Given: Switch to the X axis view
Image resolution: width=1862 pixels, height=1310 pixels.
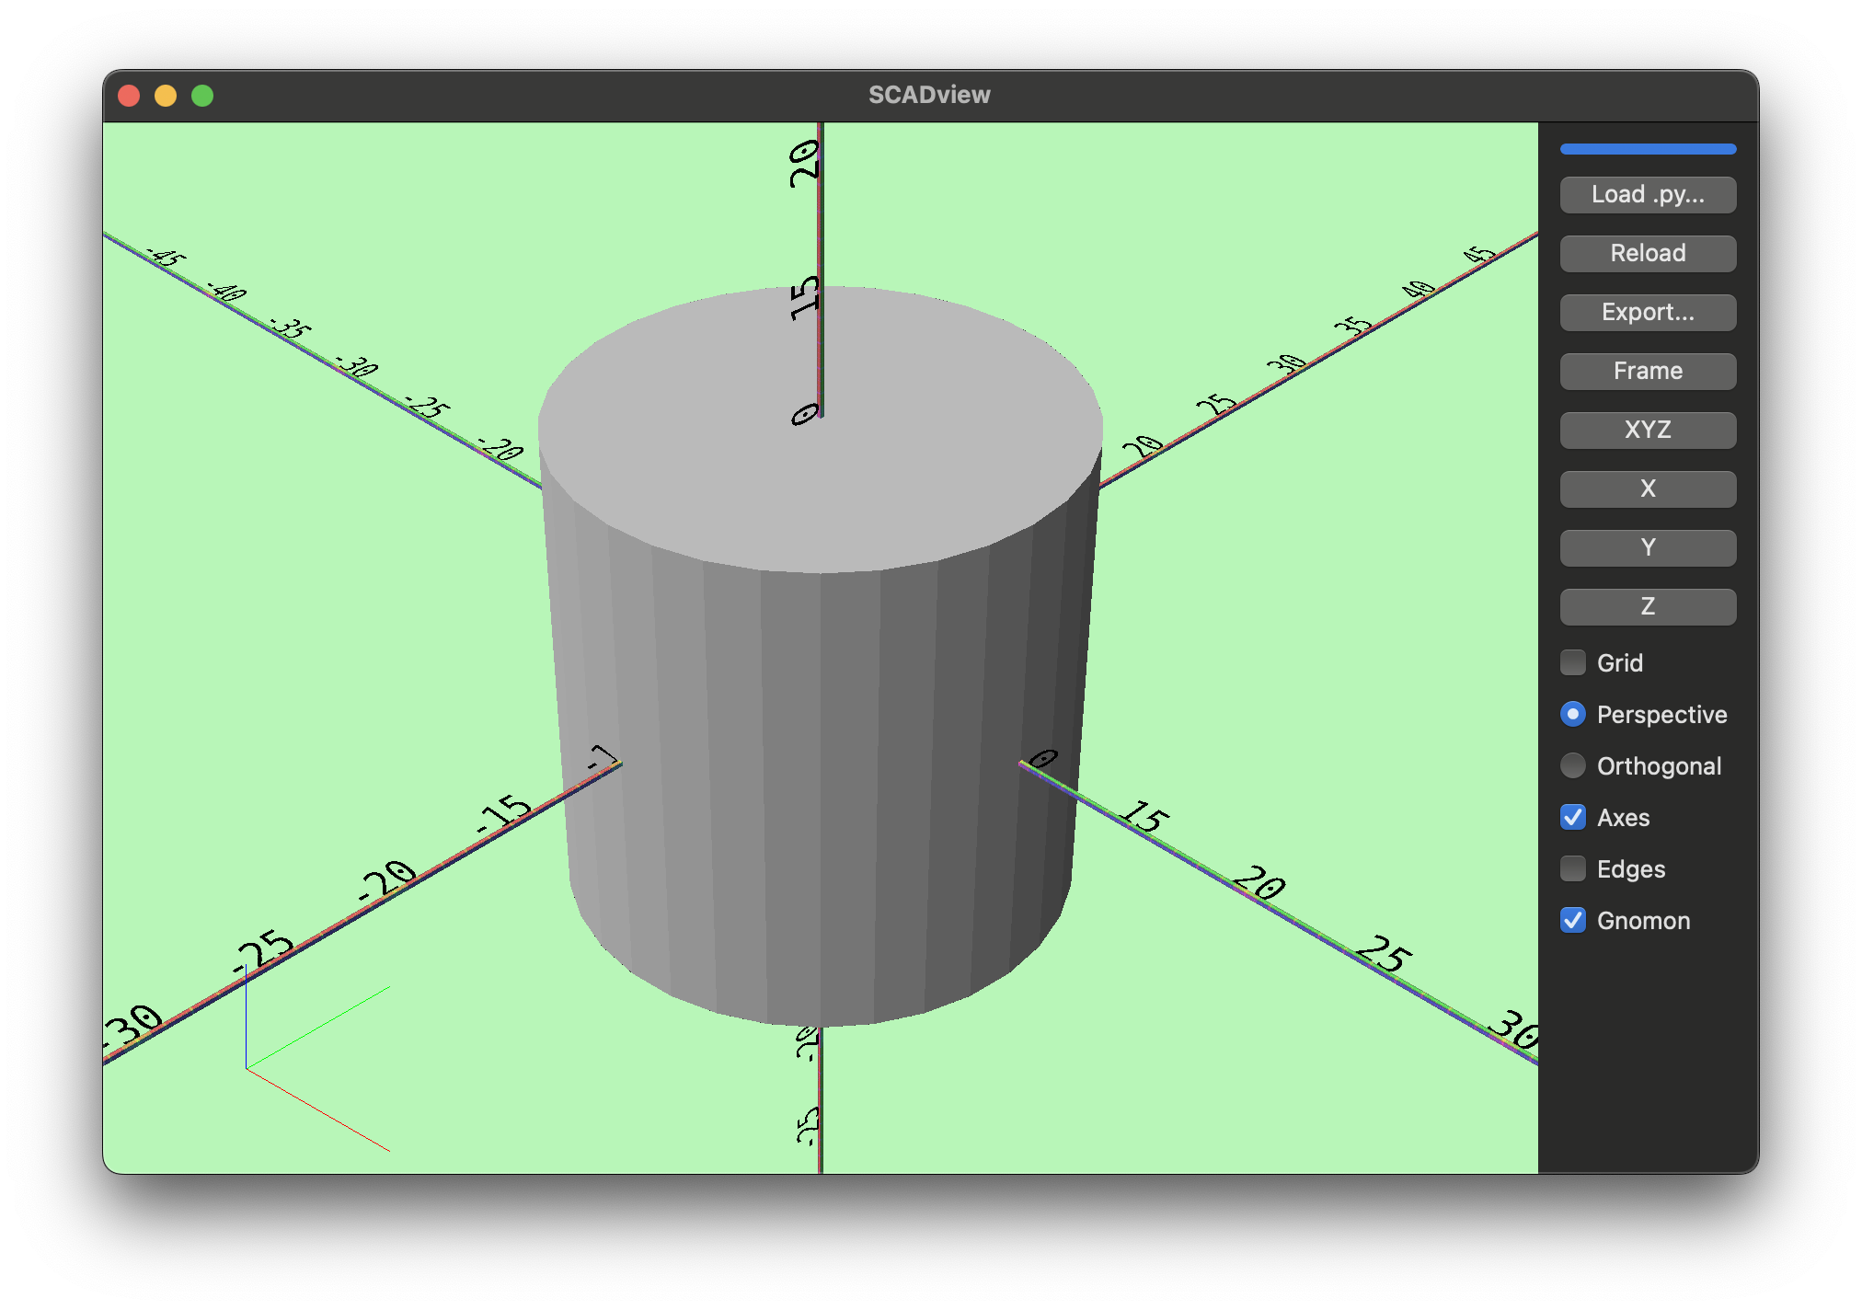Looking at the screenshot, I should pyautogui.click(x=1647, y=488).
